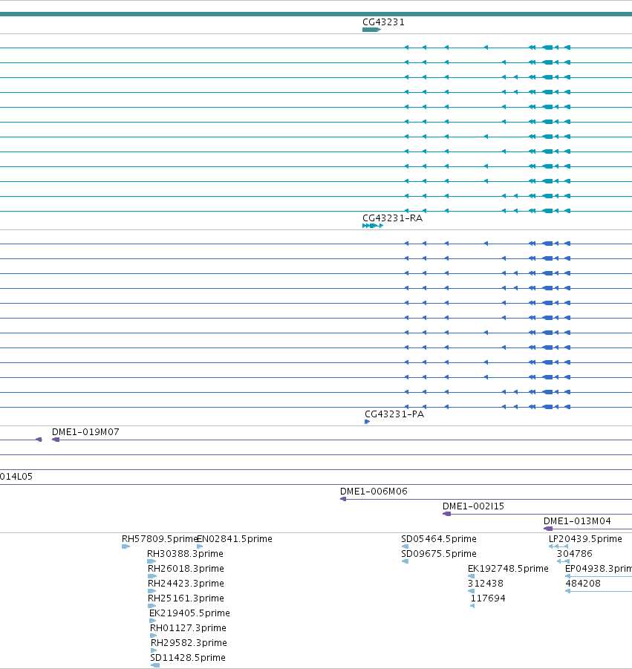
Task: Select the teal top reference bar
Action: [x=316, y=15]
